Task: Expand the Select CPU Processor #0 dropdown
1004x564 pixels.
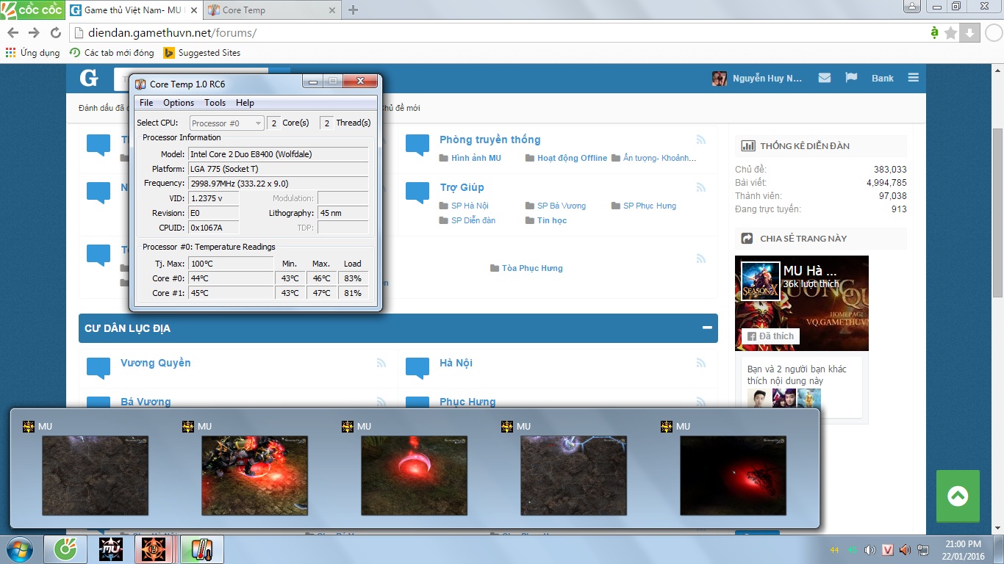Action: pyautogui.click(x=226, y=123)
